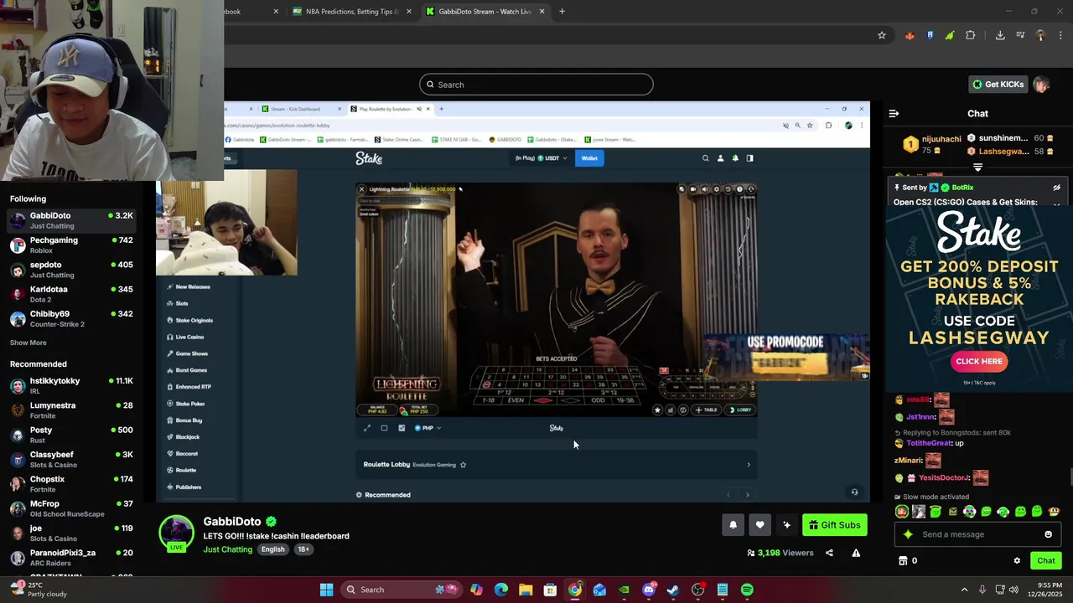The image size is (1073, 603).
Task: Report stream using the warning triangle icon
Action: [856, 553]
